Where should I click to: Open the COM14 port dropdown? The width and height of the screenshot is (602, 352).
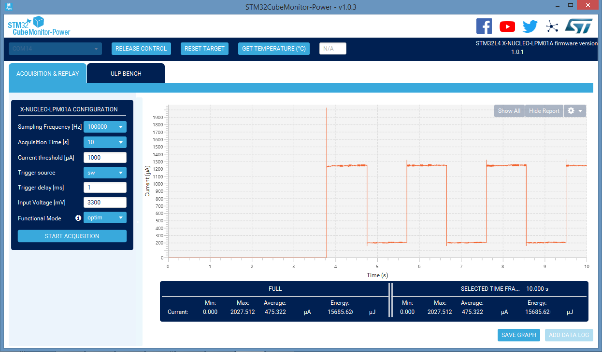(55, 49)
